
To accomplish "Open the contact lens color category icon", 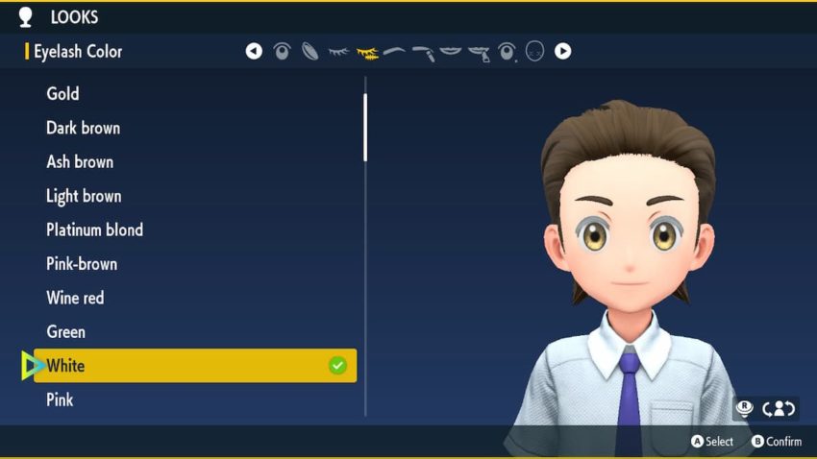I will click(x=310, y=52).
